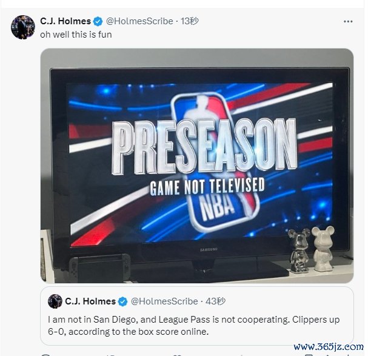The height and width of the screenshot is (356, 368).
Task: Click the www.365jz.com watermark
Action: pos(329,347)
